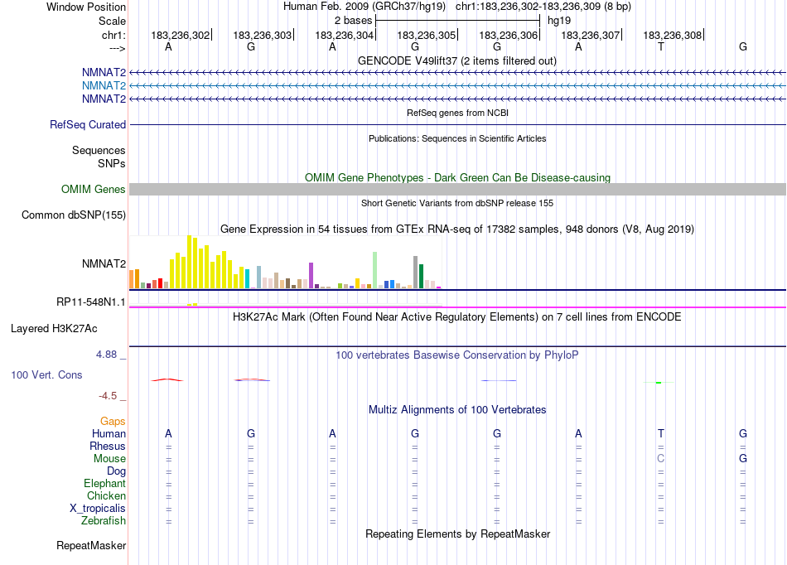This screenshot has width=787, height=565.
Task: Click the Window Position track label
Action: click(86, 7)
